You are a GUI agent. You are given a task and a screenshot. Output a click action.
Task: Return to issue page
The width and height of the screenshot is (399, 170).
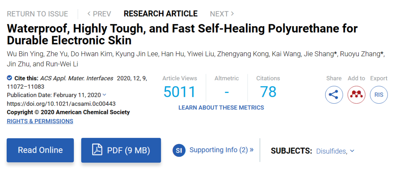(x=37, y=14)
